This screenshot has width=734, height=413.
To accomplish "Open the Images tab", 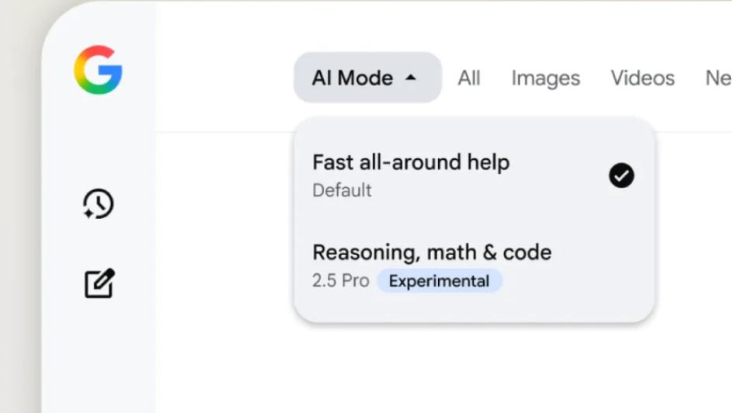I will [545, 78].
